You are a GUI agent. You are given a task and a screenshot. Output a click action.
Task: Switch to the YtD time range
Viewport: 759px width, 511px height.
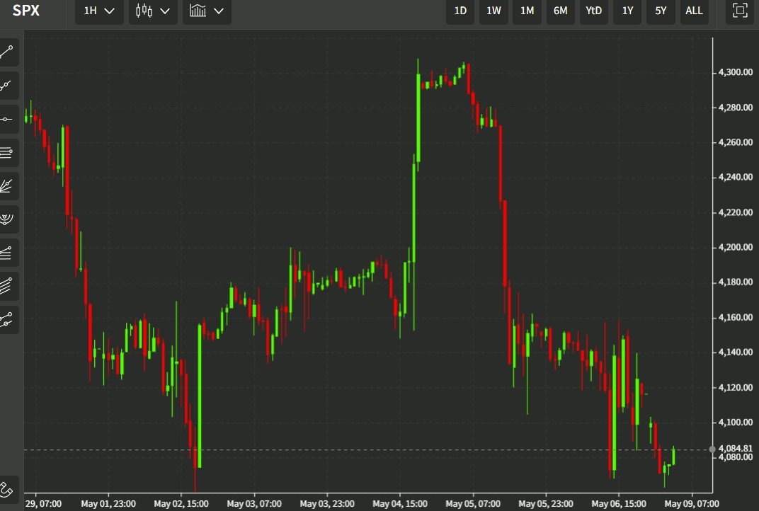(x=593, y=11)
